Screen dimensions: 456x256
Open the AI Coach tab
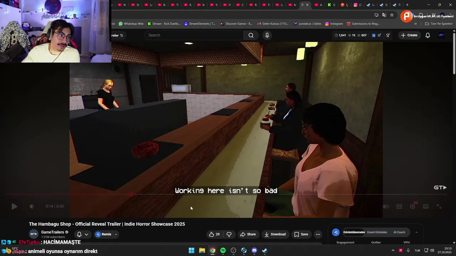pos(399,232)
